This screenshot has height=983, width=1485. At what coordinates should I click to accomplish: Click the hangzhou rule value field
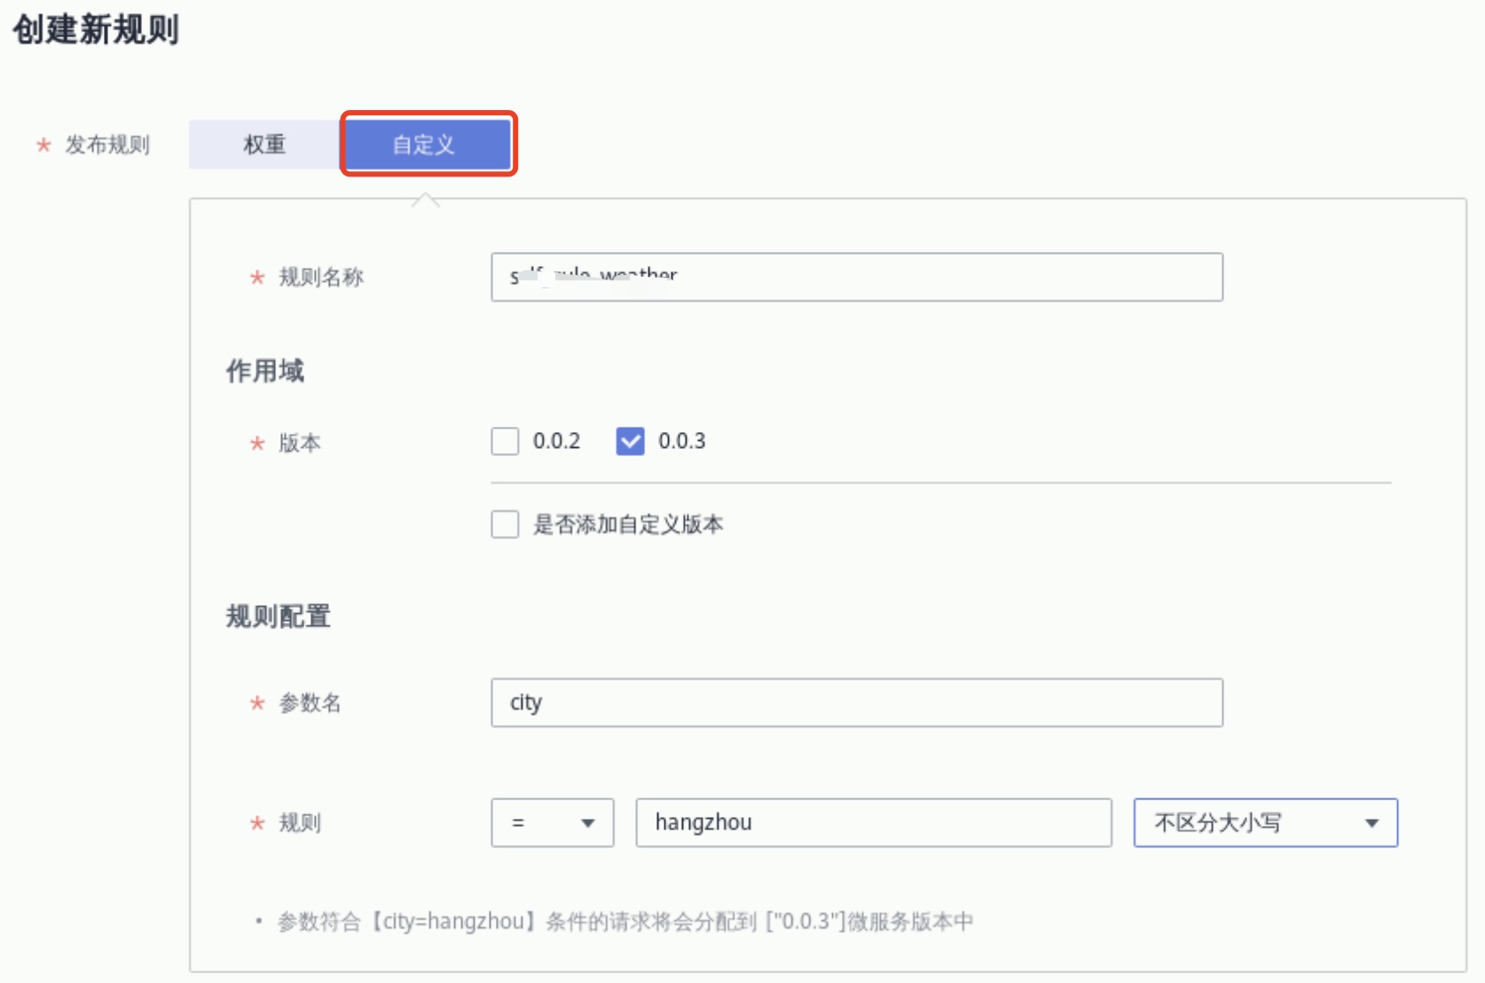(873, 822)
